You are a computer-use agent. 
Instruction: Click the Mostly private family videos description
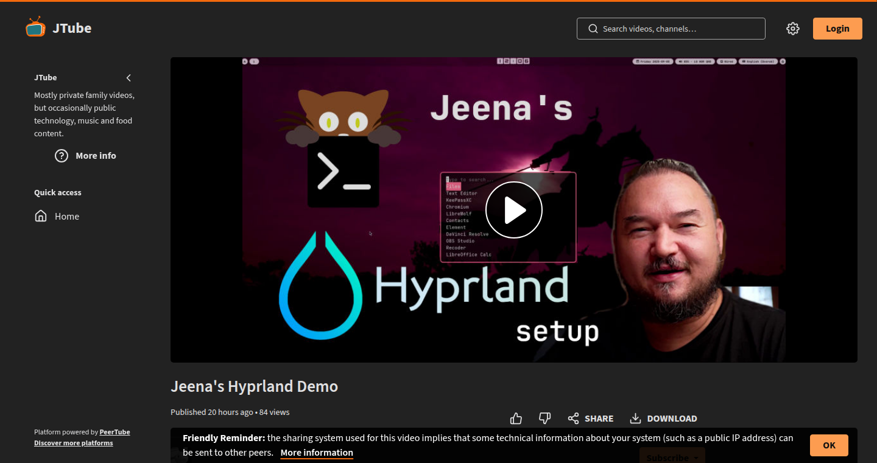[84, 114]
